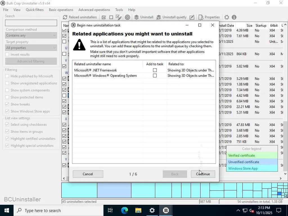288x216 pixels.
Task: Click the modify (pencil edit) toolbar icon
Action: [192, 17]
